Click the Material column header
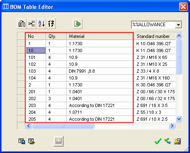The width and height of the screenshot is (190, 153). click(100, 36)
